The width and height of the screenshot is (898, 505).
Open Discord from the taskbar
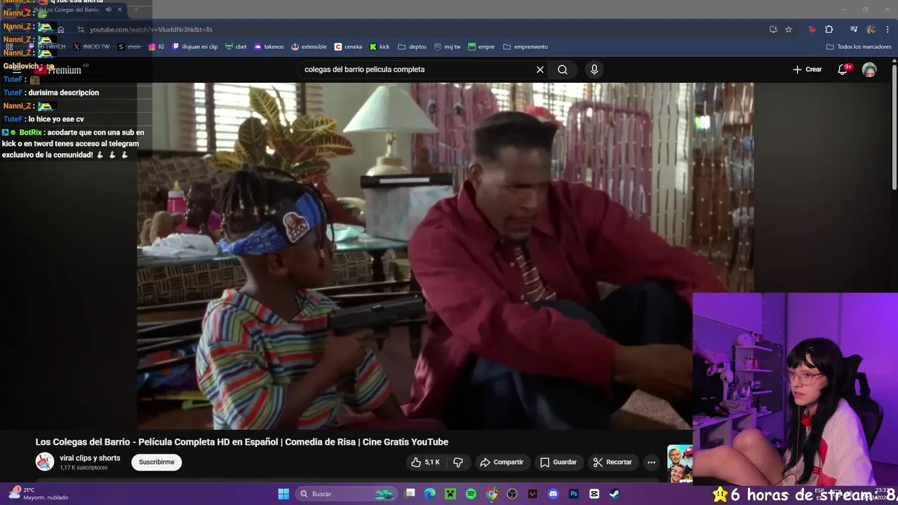[554, 494]
